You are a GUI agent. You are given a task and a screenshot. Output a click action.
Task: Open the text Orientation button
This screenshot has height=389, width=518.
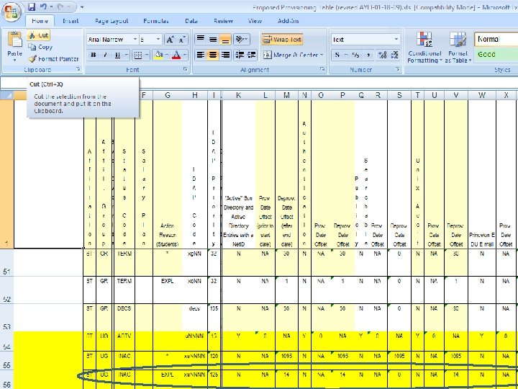(x=242, y=39)
